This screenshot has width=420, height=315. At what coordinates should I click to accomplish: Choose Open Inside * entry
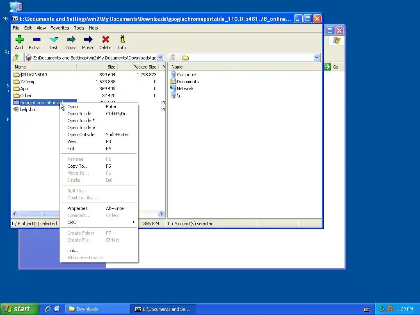point(99,121)
